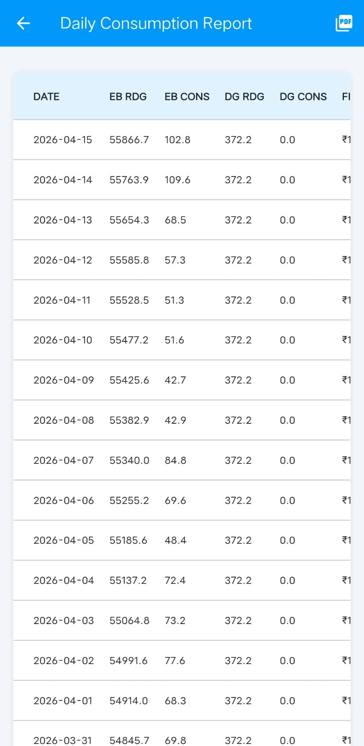
Task: Select the 2026-04-04 row date
Action: [63, 581]
